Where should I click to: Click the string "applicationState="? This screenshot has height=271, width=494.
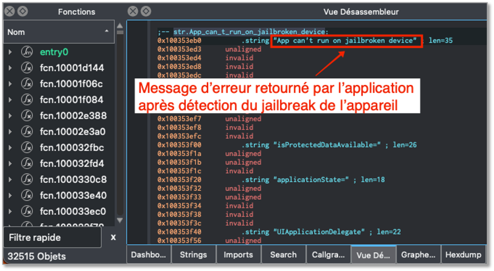pos(311,179)
